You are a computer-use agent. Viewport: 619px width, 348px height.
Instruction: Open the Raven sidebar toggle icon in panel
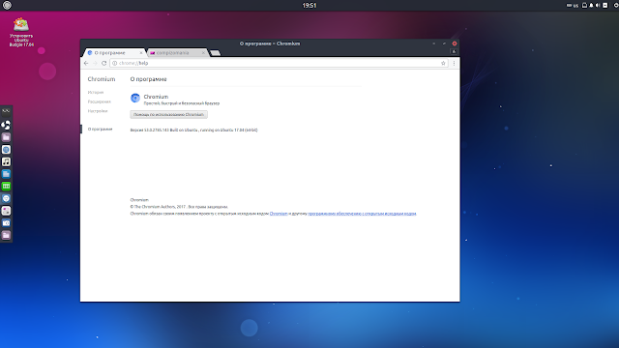coord(605,5)
